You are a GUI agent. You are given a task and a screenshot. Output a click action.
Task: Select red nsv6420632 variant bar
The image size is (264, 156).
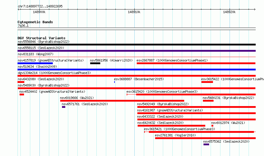171,126
